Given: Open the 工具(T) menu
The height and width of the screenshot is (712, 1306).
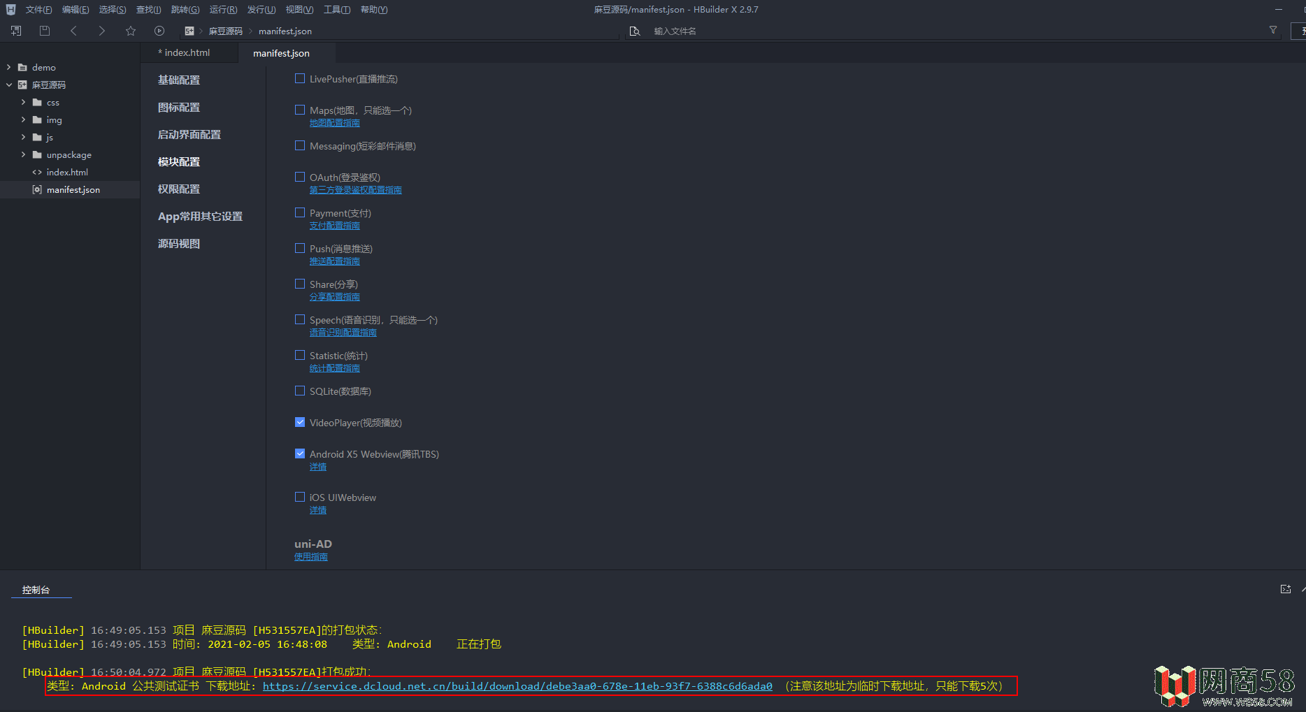Looking at the screenshot, I should 337,10.
